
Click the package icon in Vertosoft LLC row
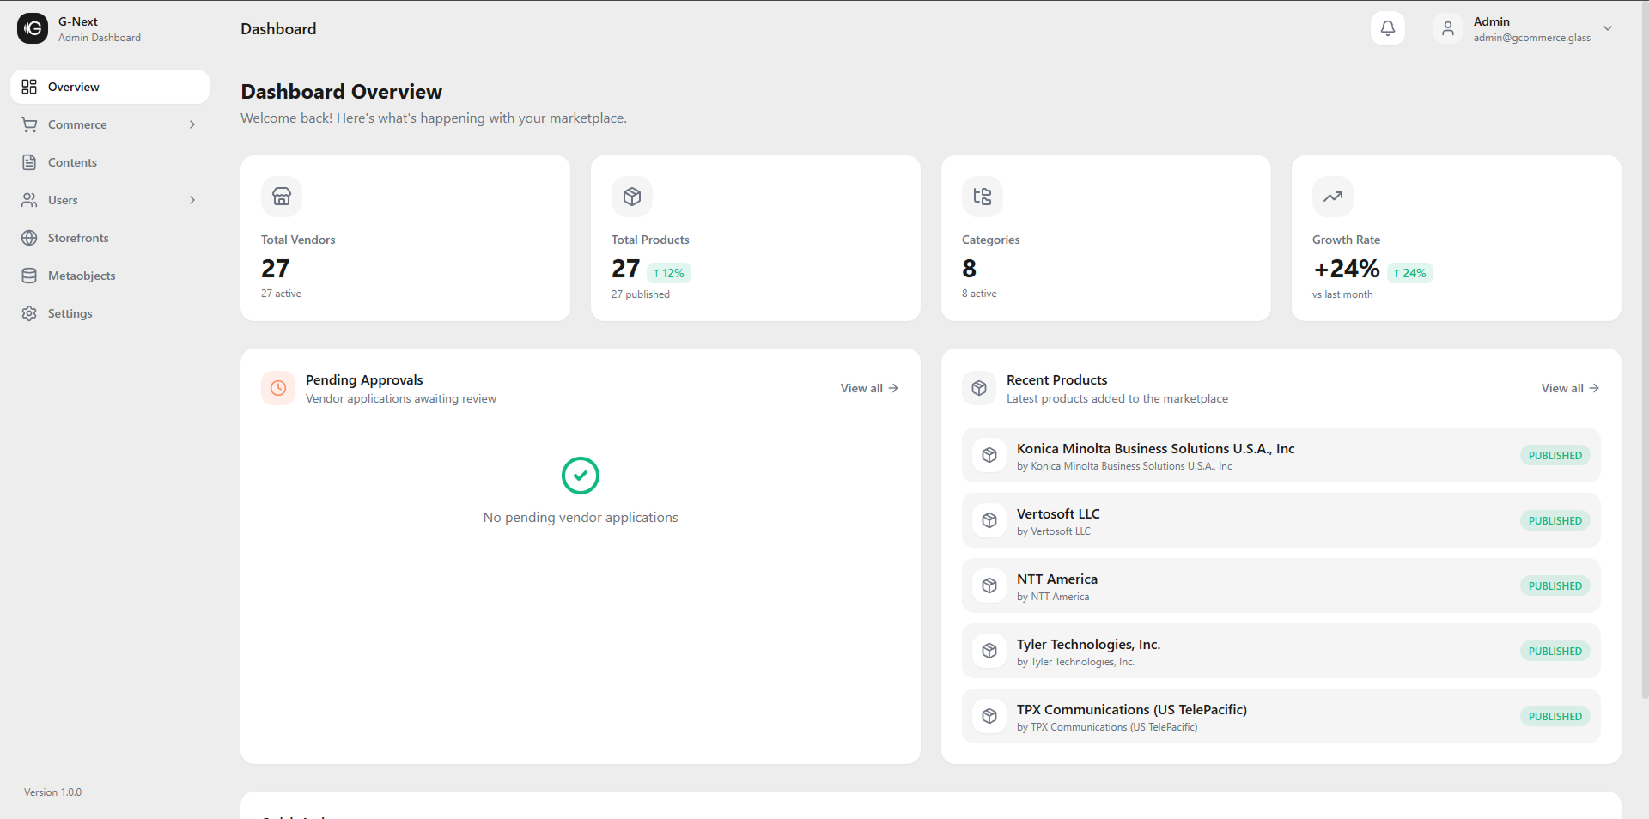[989, 520]
